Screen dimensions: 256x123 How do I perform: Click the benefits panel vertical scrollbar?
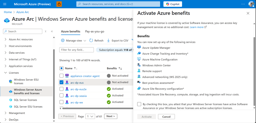(254, 71)
